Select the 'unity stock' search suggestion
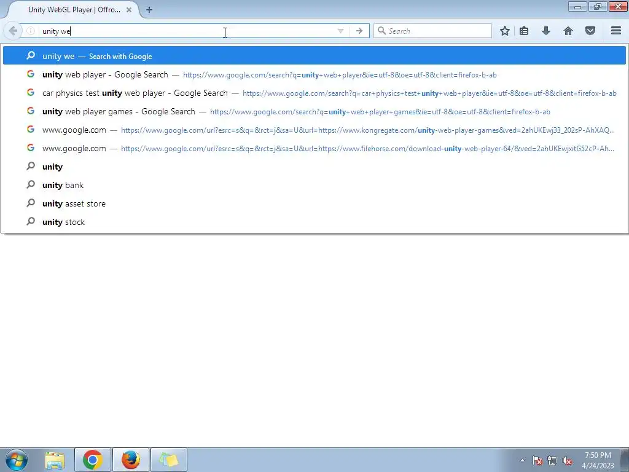Screen dimensions: 629x472 pos(314,222)
